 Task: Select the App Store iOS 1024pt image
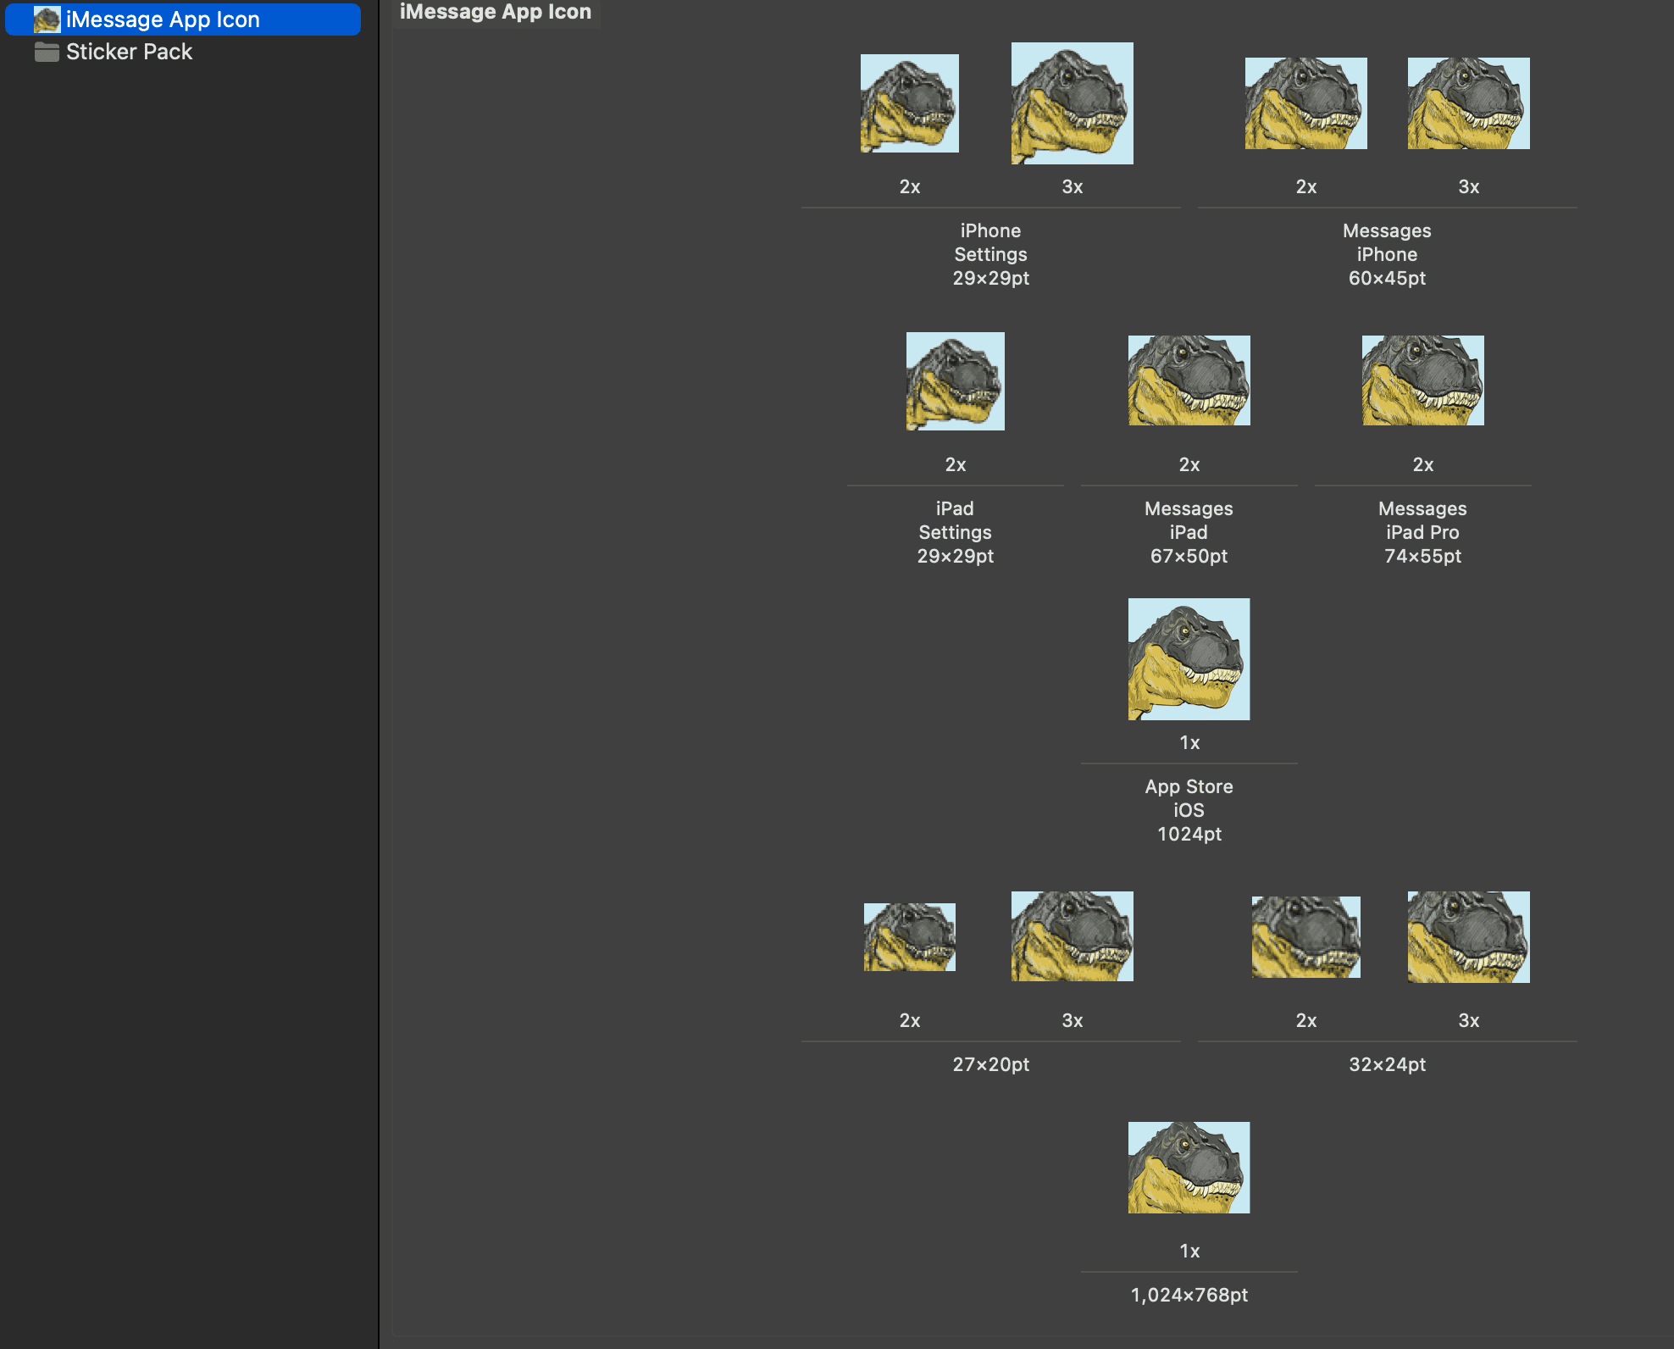pyautogui.click(x=1189, y=659)
